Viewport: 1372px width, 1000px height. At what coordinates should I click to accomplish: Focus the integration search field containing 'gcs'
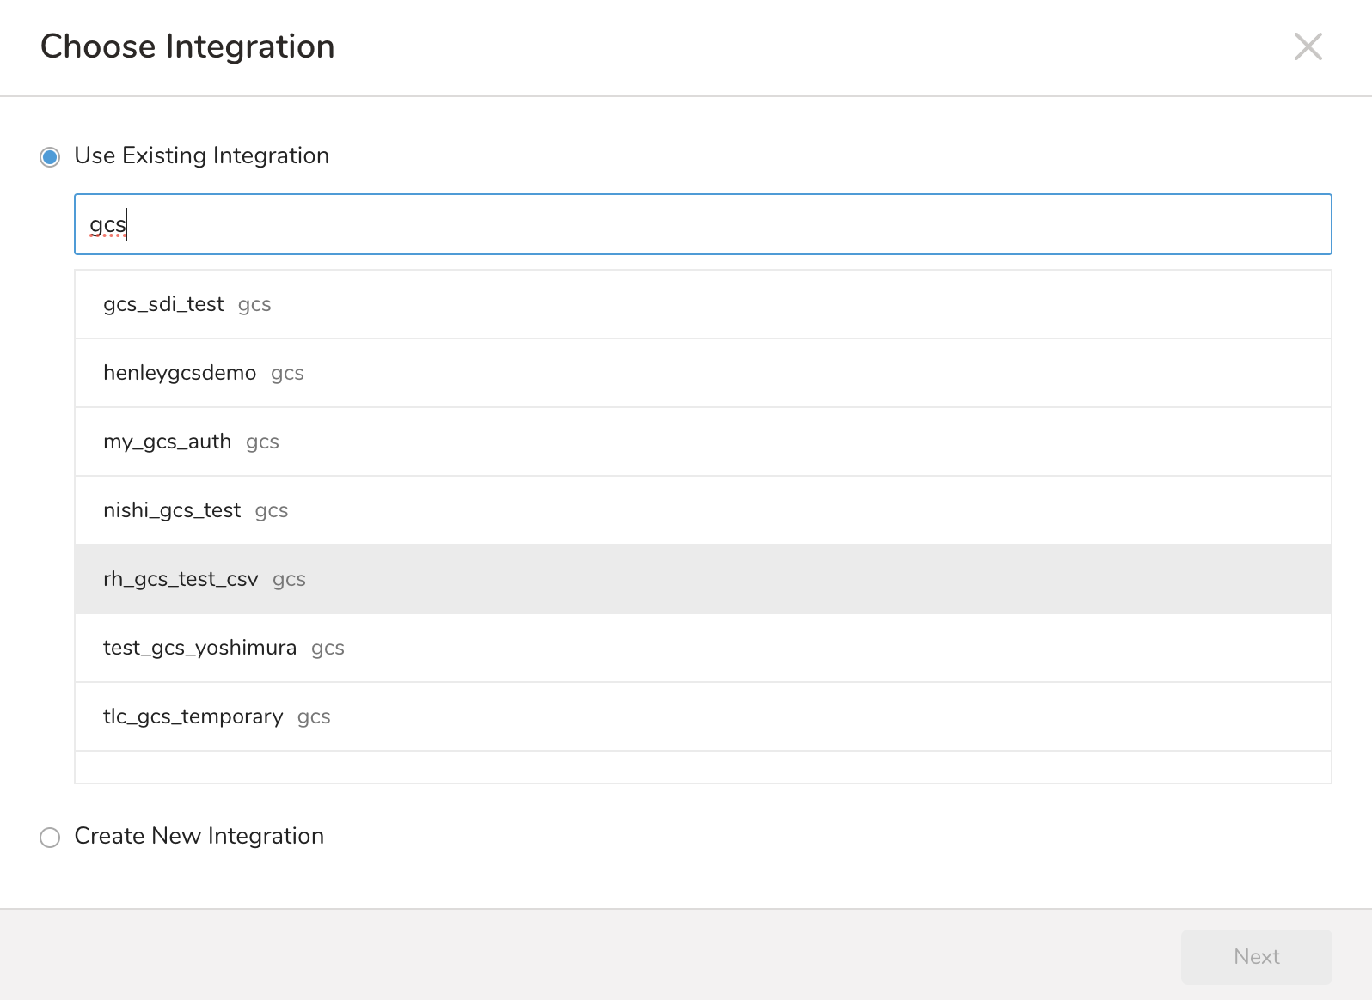pyautogui.click(x=701, y=224)
